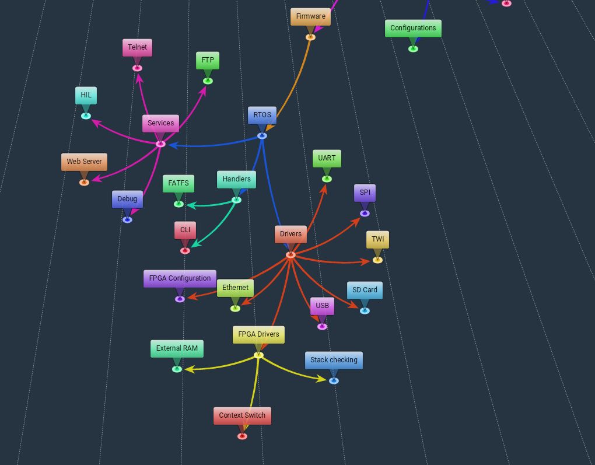Click the SD Card node
Image resolution: width=595 pixels, height=465 pixels.
coord(365,290)
